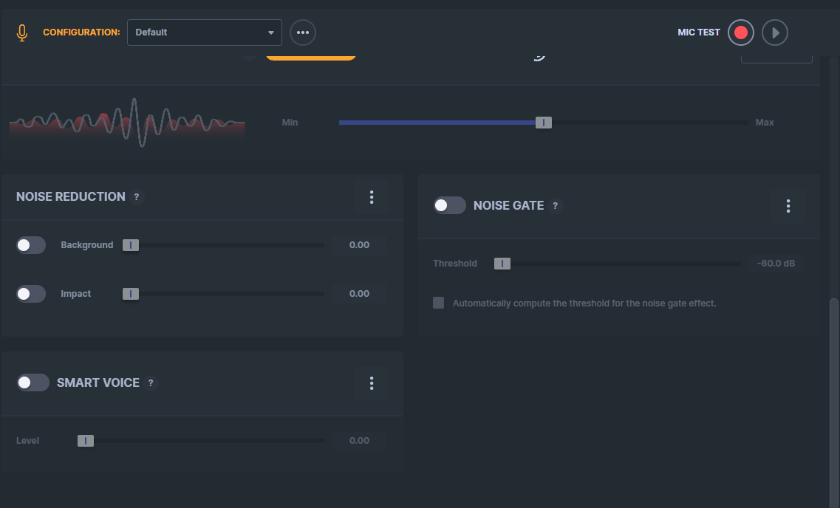
Task: Click the Noise Gate Threshold slider handle
Action: 502,264
